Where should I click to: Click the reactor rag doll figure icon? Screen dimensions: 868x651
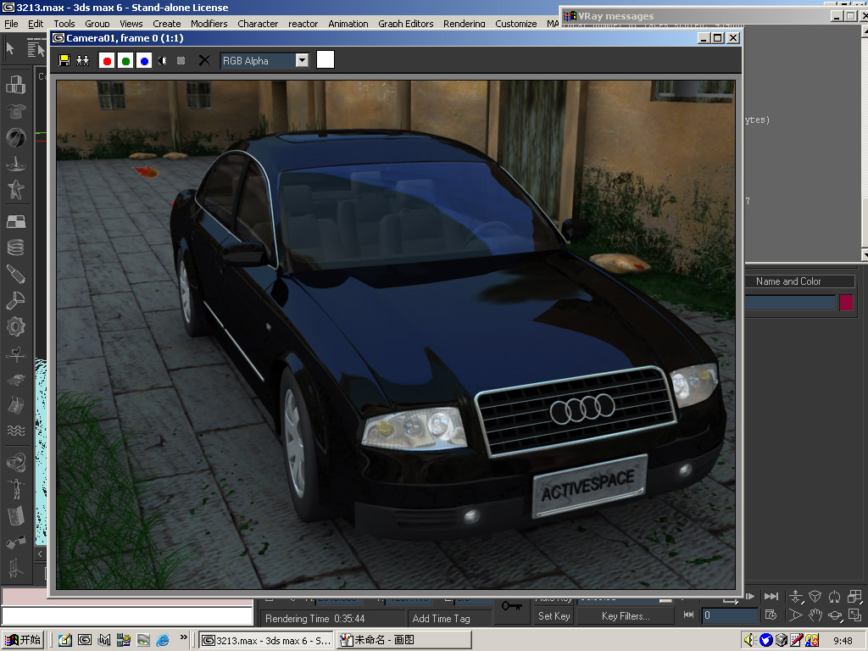[x=15, y=489]
